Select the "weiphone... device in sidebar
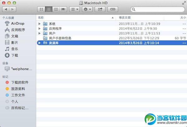Viewport: 187px width, 127px height. coord(18,69)
